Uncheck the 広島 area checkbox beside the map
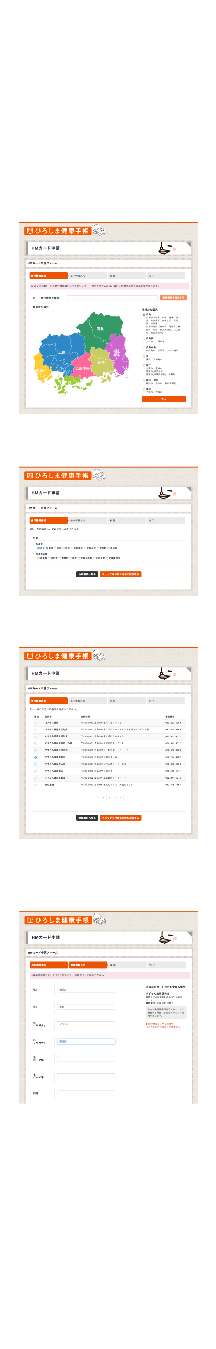Viewport: 216px width, 1349px height. 144,315
